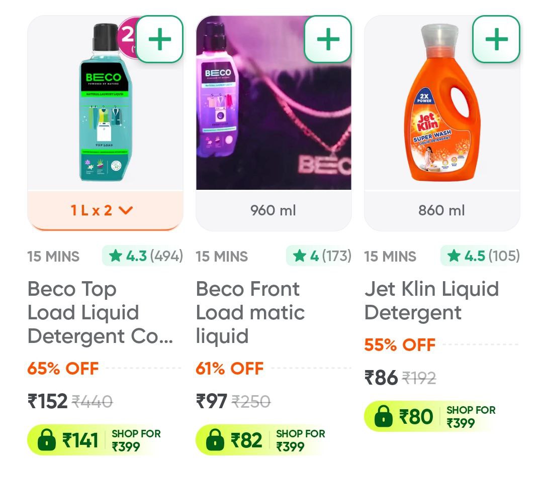
Task: Tap the ₹152 price of Beco Top Load
Action: [x=48, y=401]
